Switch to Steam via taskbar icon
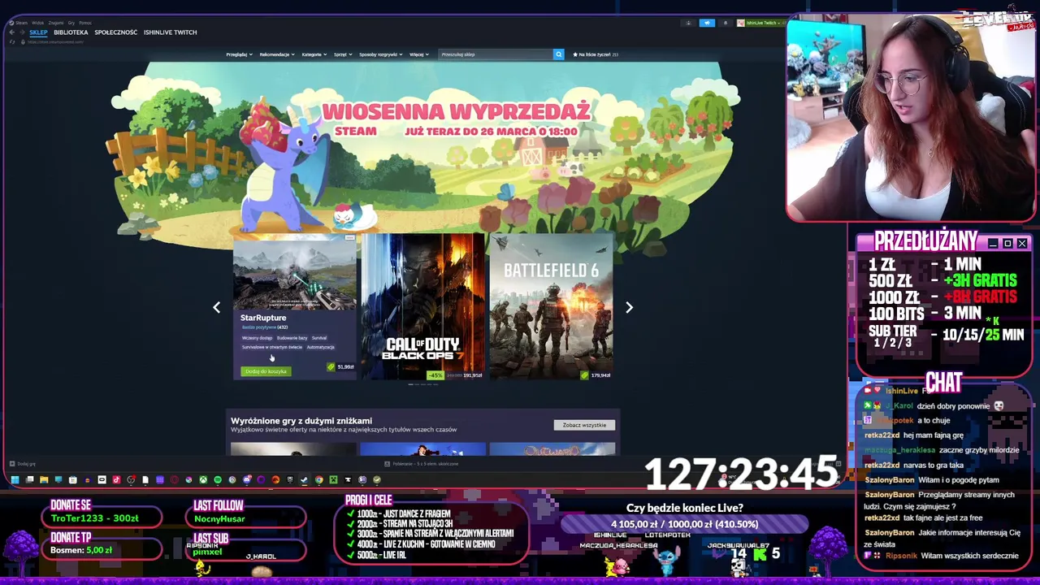Screen dimensions: 1040x585 [305, 479]
